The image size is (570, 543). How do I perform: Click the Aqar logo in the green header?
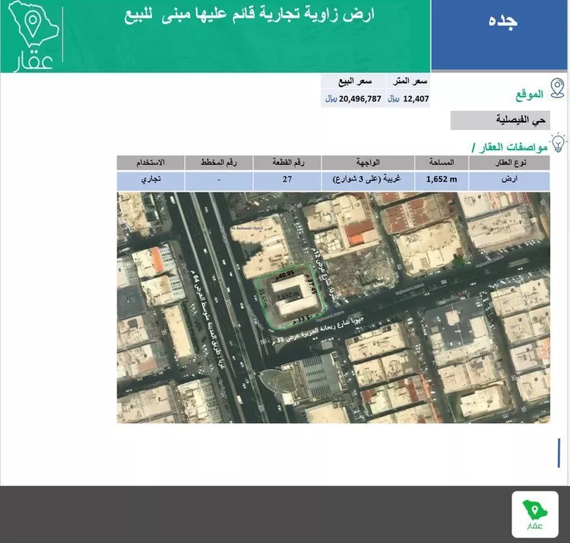[x=33, y=36]
